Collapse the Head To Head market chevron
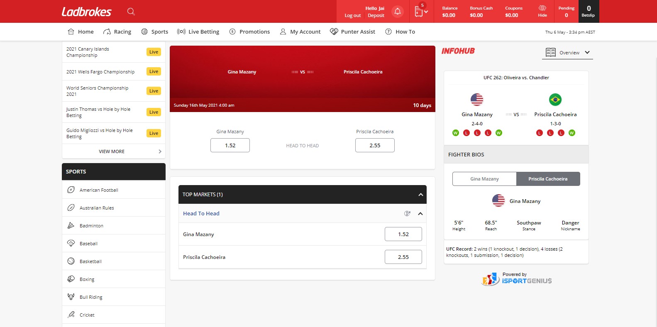The height and width of the screenshot is (327, 657). 420,214
